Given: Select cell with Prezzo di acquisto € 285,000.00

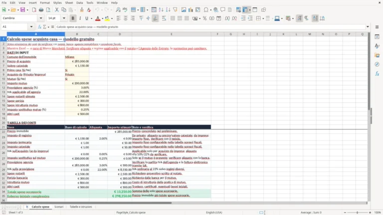Looking at the screenshot, I should coord(77,61).
